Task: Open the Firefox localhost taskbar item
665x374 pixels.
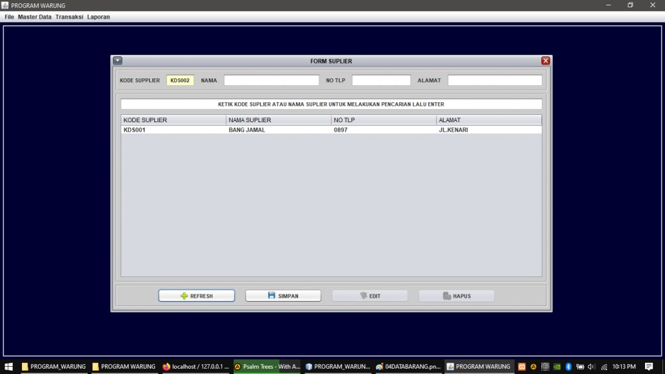Action: pyautogui.click(x=196, y=367)
